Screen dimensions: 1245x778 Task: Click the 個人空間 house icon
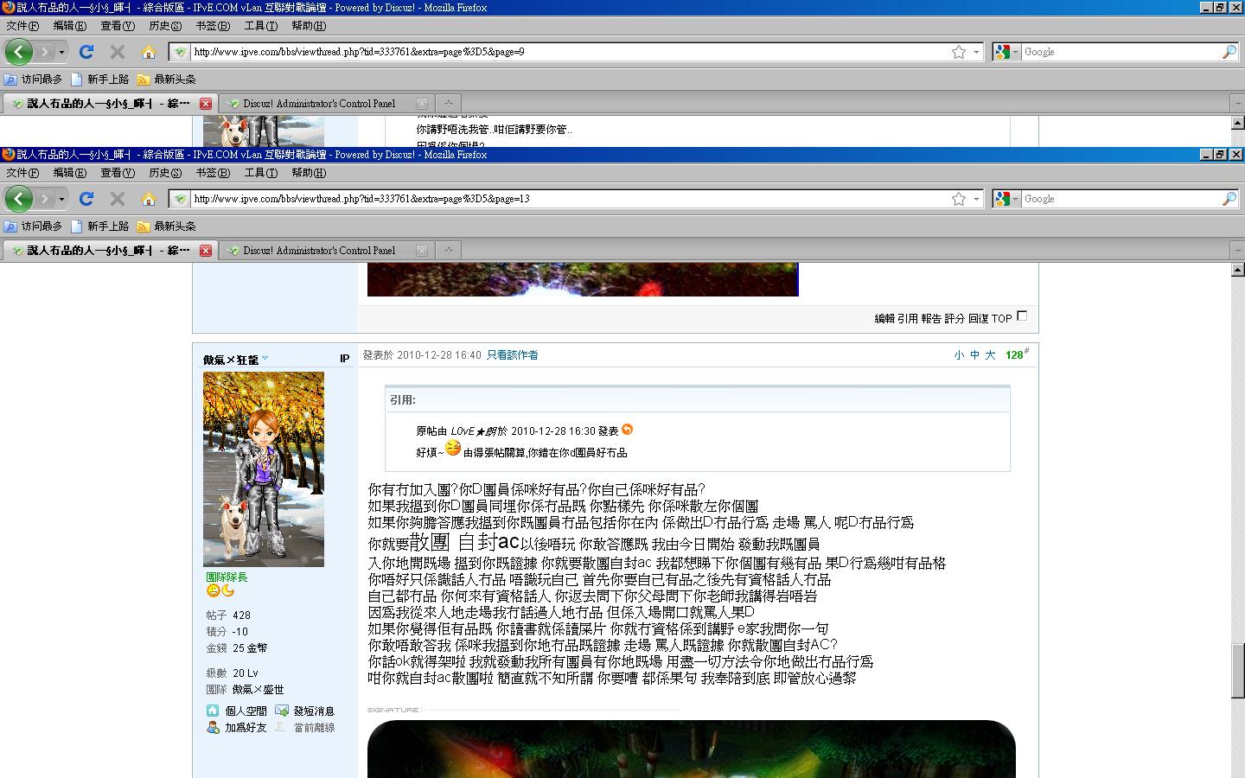pyautogui.click(x=213, y=711)
